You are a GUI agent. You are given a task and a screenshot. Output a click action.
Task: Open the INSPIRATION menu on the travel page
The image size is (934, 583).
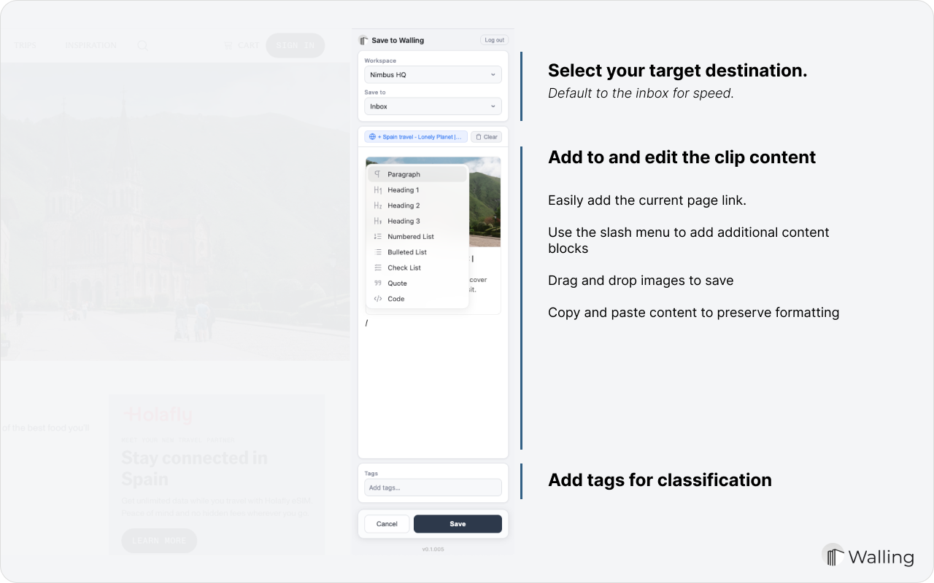click(x=90, y=45)
